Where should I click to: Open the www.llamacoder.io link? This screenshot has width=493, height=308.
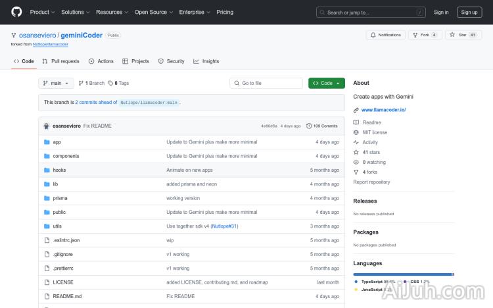(383, 109)
